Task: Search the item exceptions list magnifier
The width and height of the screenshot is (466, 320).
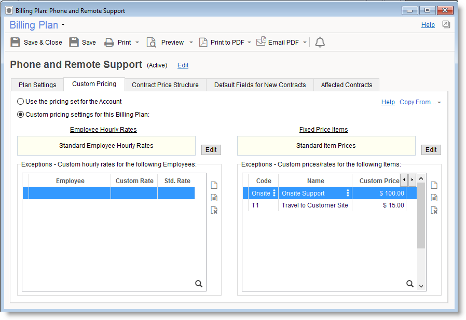Action: pos(410,284)
